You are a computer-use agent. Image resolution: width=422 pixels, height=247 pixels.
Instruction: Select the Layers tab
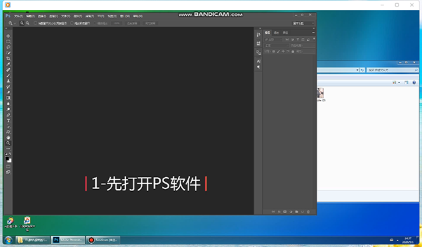coord(267,33)
